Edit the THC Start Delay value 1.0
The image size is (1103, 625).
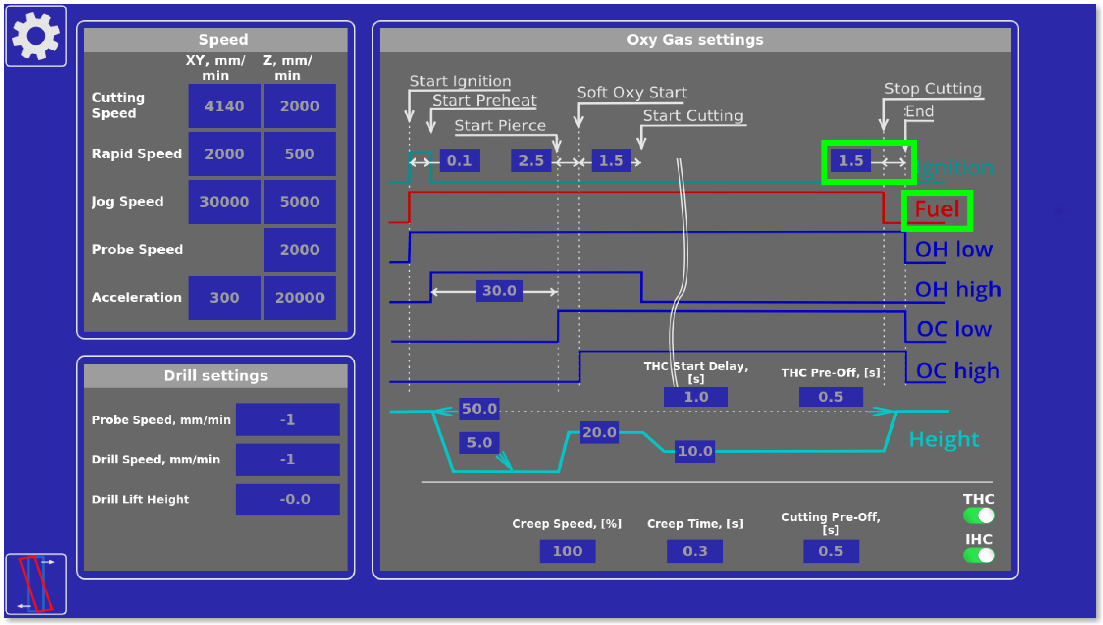coord(696,397)
